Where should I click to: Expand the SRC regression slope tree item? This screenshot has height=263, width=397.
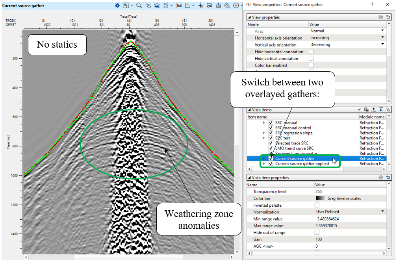[264, 133]
